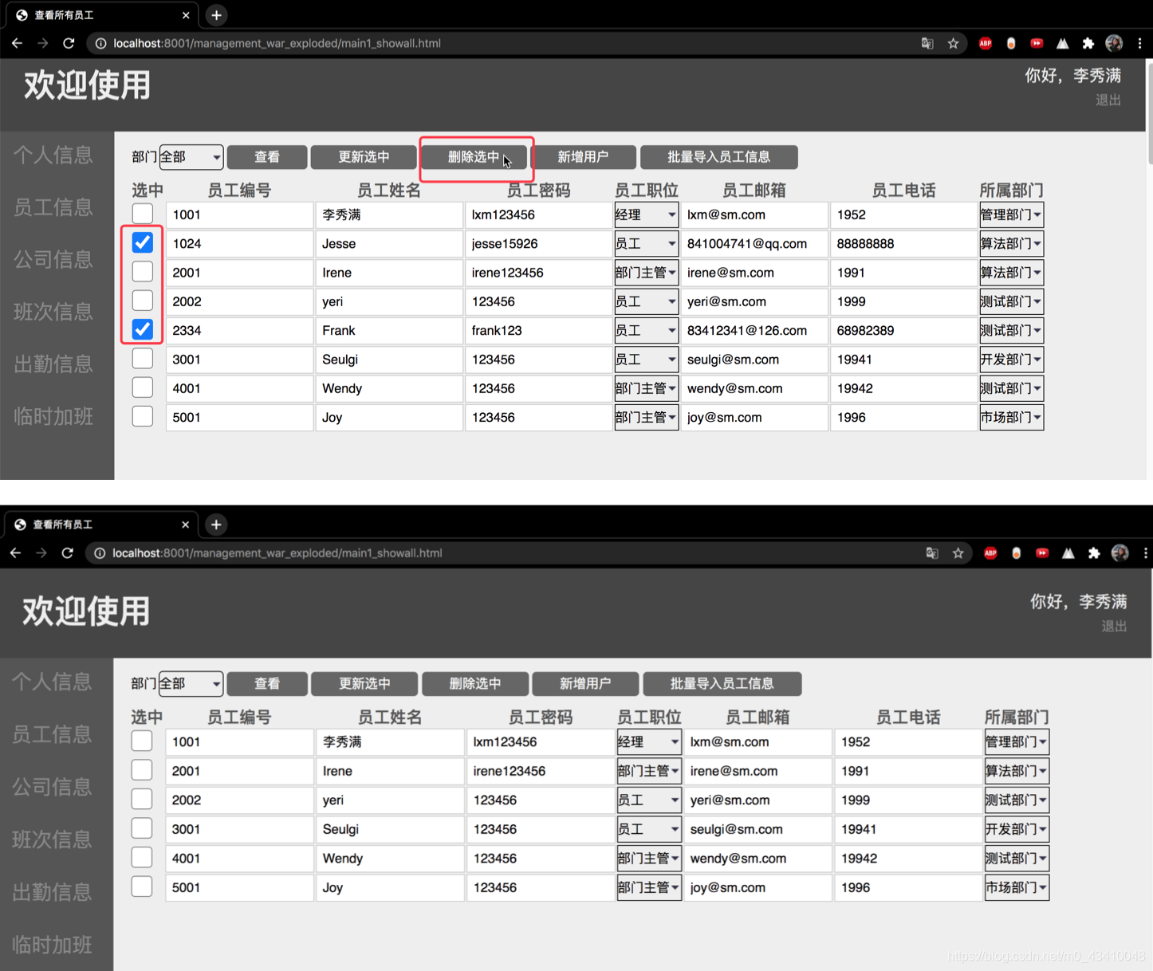Click the triangle extension icon in top browser

click(x=1062, y=43)
